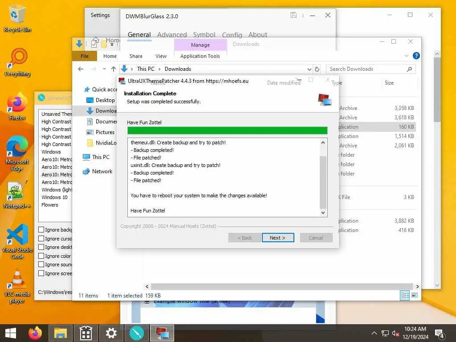The height and width of the screenshot is (342, 456).
Task: Open the network tray icon
Action: pyautogui.click(x=385, y=334)
